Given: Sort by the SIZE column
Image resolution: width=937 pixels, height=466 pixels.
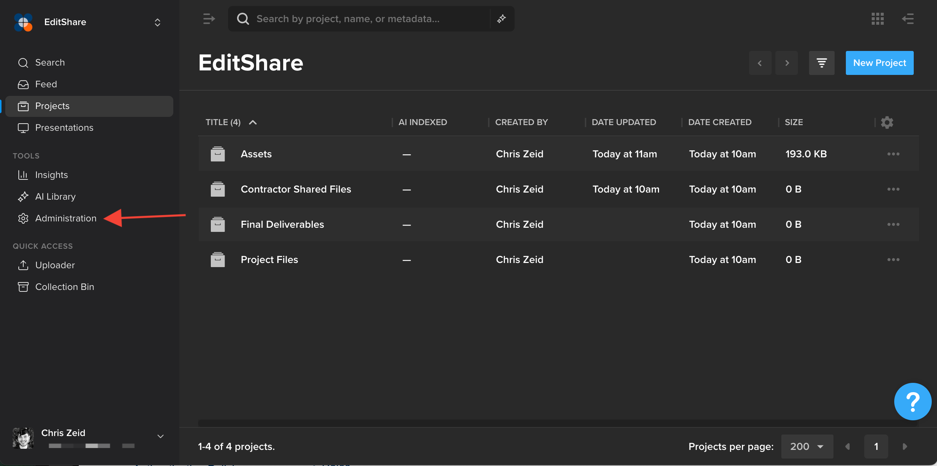Looking at the screenshot, I should tap(794, 122).
